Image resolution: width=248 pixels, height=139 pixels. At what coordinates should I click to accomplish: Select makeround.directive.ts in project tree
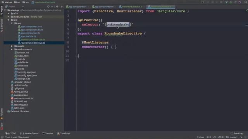point(33,39)
